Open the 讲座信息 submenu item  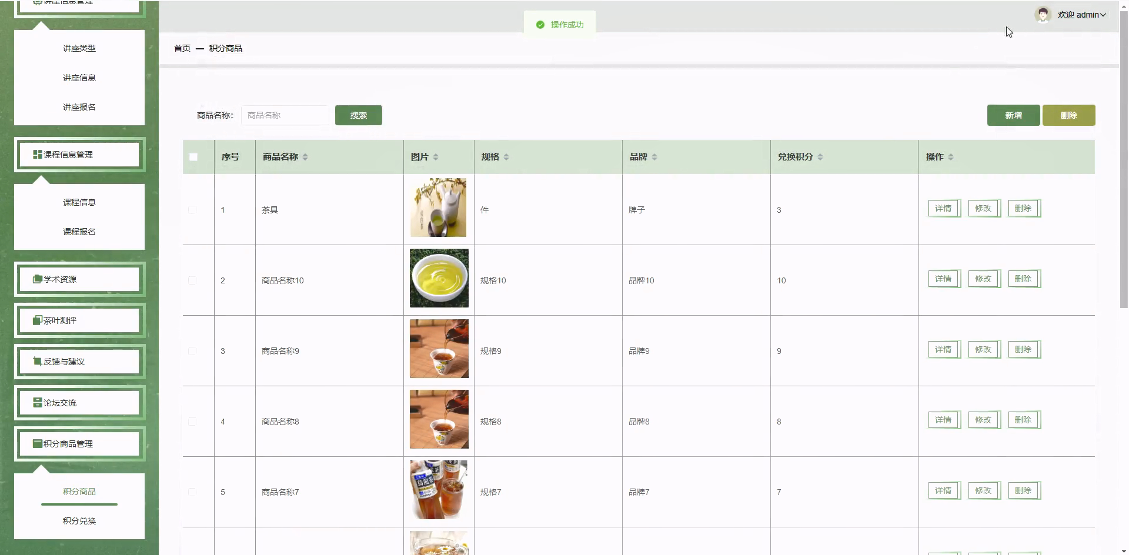pyautogui.click(x=79, y=78)
